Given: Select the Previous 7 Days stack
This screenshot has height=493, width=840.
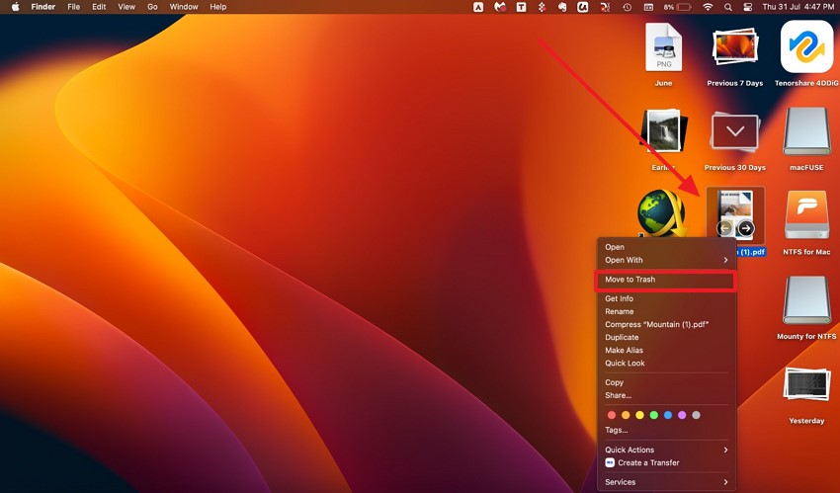Looking at the screenshot, I should [x=735, y=46].
